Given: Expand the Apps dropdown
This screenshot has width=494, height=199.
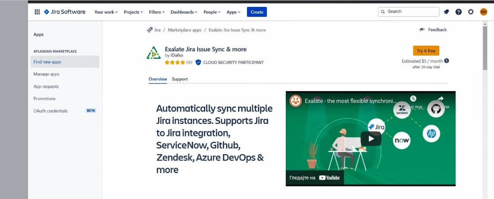Looking at the screenshot, I should click(234, 12).
